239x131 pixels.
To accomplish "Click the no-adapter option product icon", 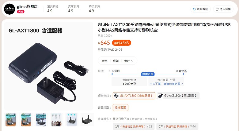I will 161,96.
